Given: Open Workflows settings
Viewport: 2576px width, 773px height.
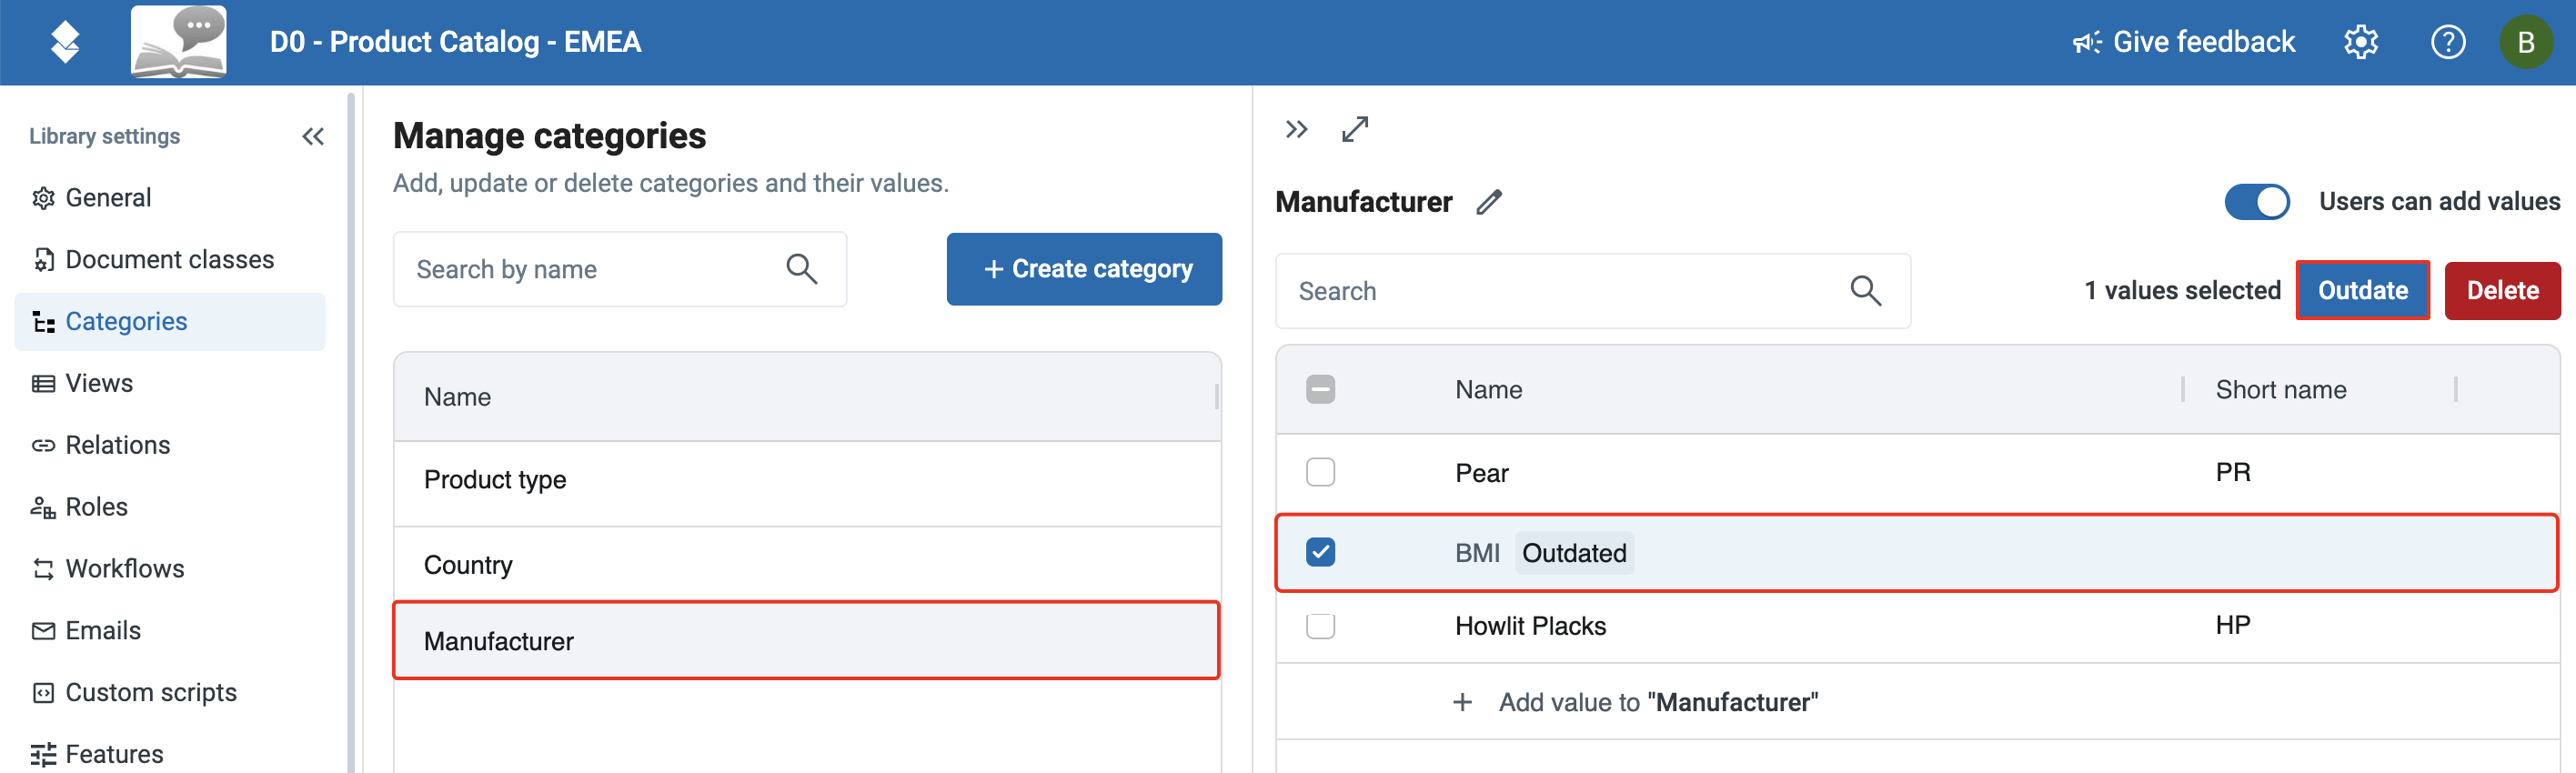Looking at the screenshot, I should pos(170,569).
